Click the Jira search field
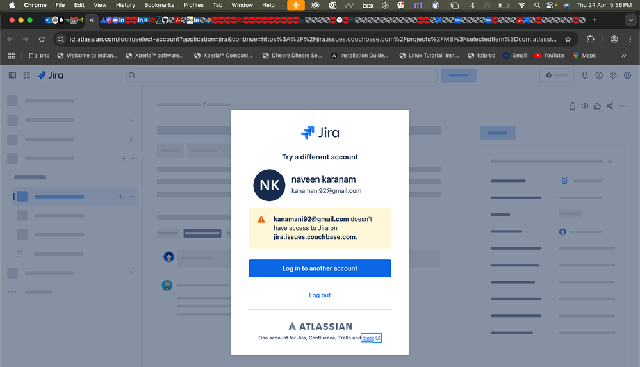Viewport: 640px width, 367px height. pyautogui.click(x=282, y=75)
